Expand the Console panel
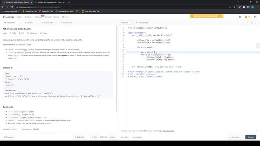Screen dimensions: 260x146 point(125,137)
